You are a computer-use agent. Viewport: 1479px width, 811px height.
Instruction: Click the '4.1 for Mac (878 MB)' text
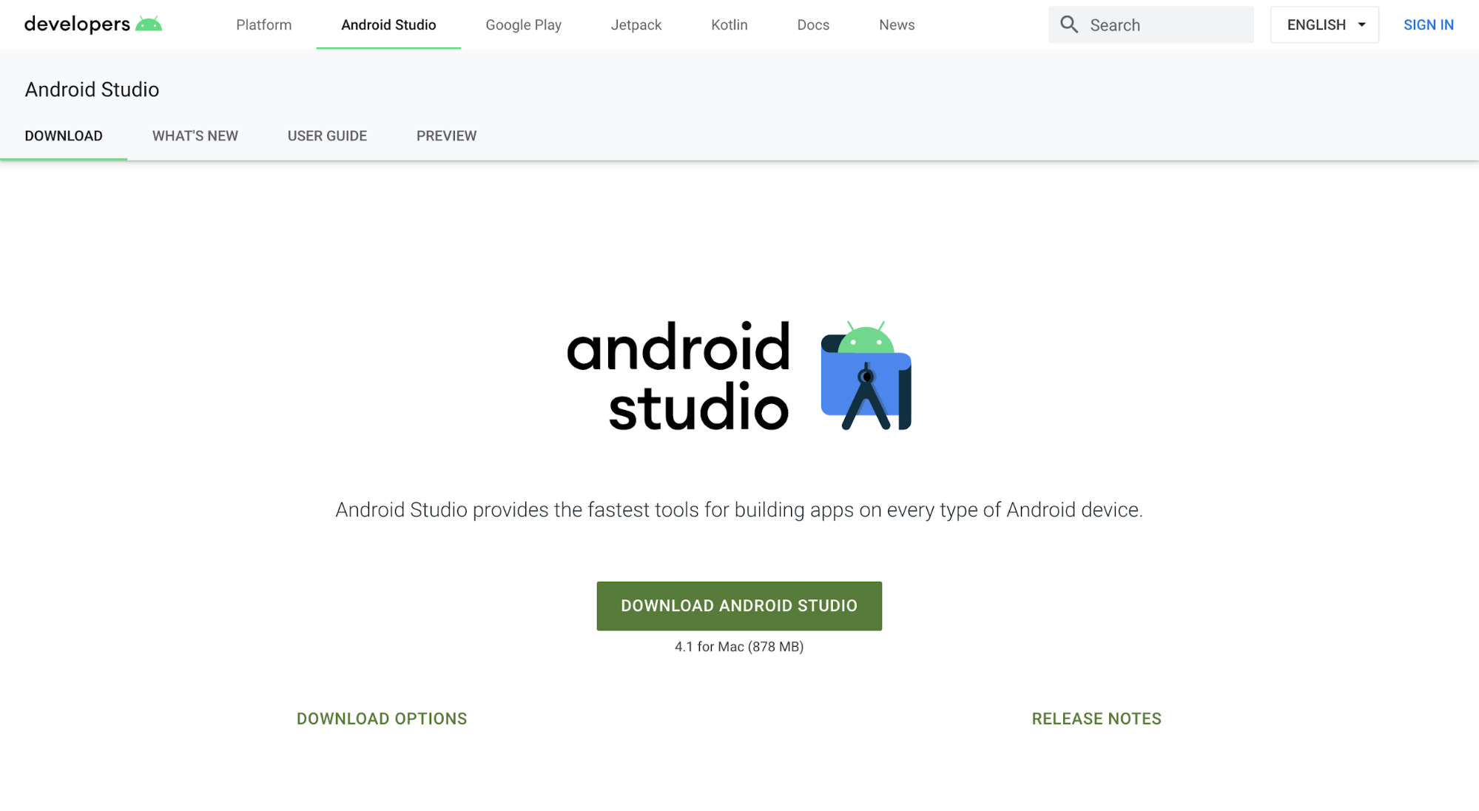739,647
